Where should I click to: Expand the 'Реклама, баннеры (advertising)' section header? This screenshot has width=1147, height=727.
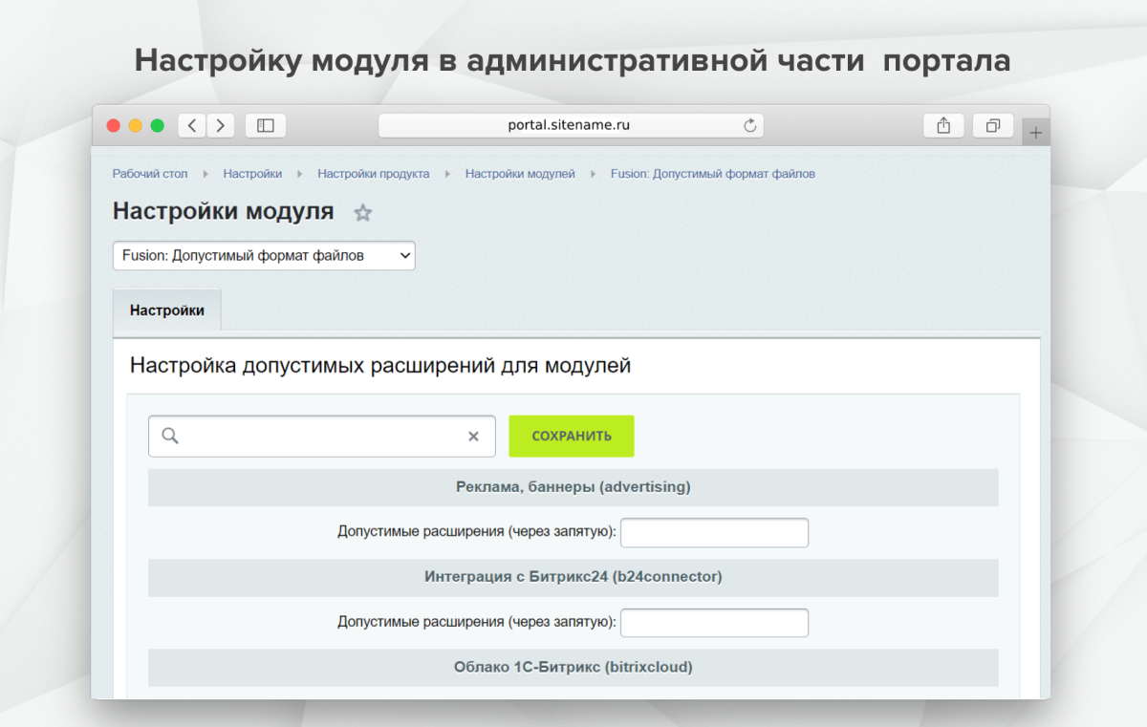573,487
